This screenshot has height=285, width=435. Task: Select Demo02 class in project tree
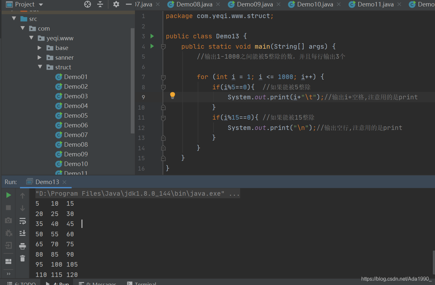pos(71,86)
